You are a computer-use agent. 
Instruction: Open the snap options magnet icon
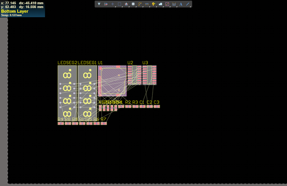click(x=106, y=4)
